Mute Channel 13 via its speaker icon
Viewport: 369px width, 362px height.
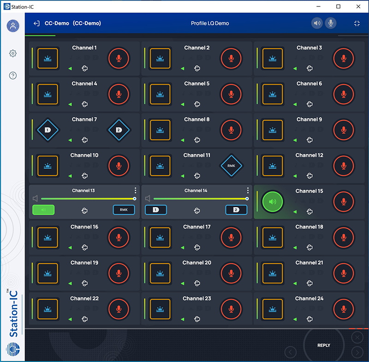[36, 199]
